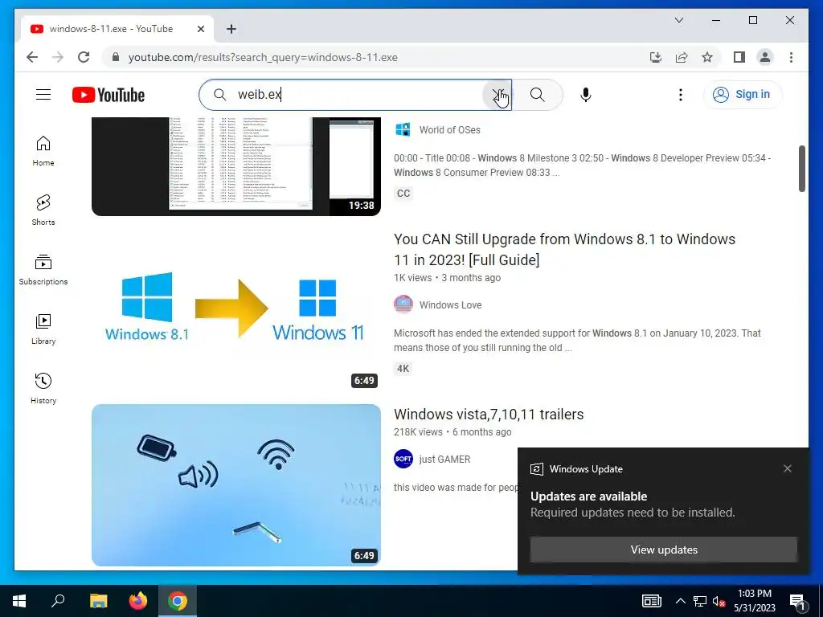Viewport: 823px width, 617px height.
Task: Start voice search with the microphone
Action: pos(586,95)
